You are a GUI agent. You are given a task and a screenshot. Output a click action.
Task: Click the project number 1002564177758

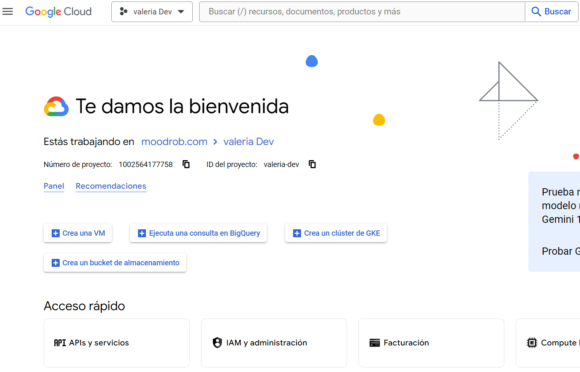[x=146, y=164]
